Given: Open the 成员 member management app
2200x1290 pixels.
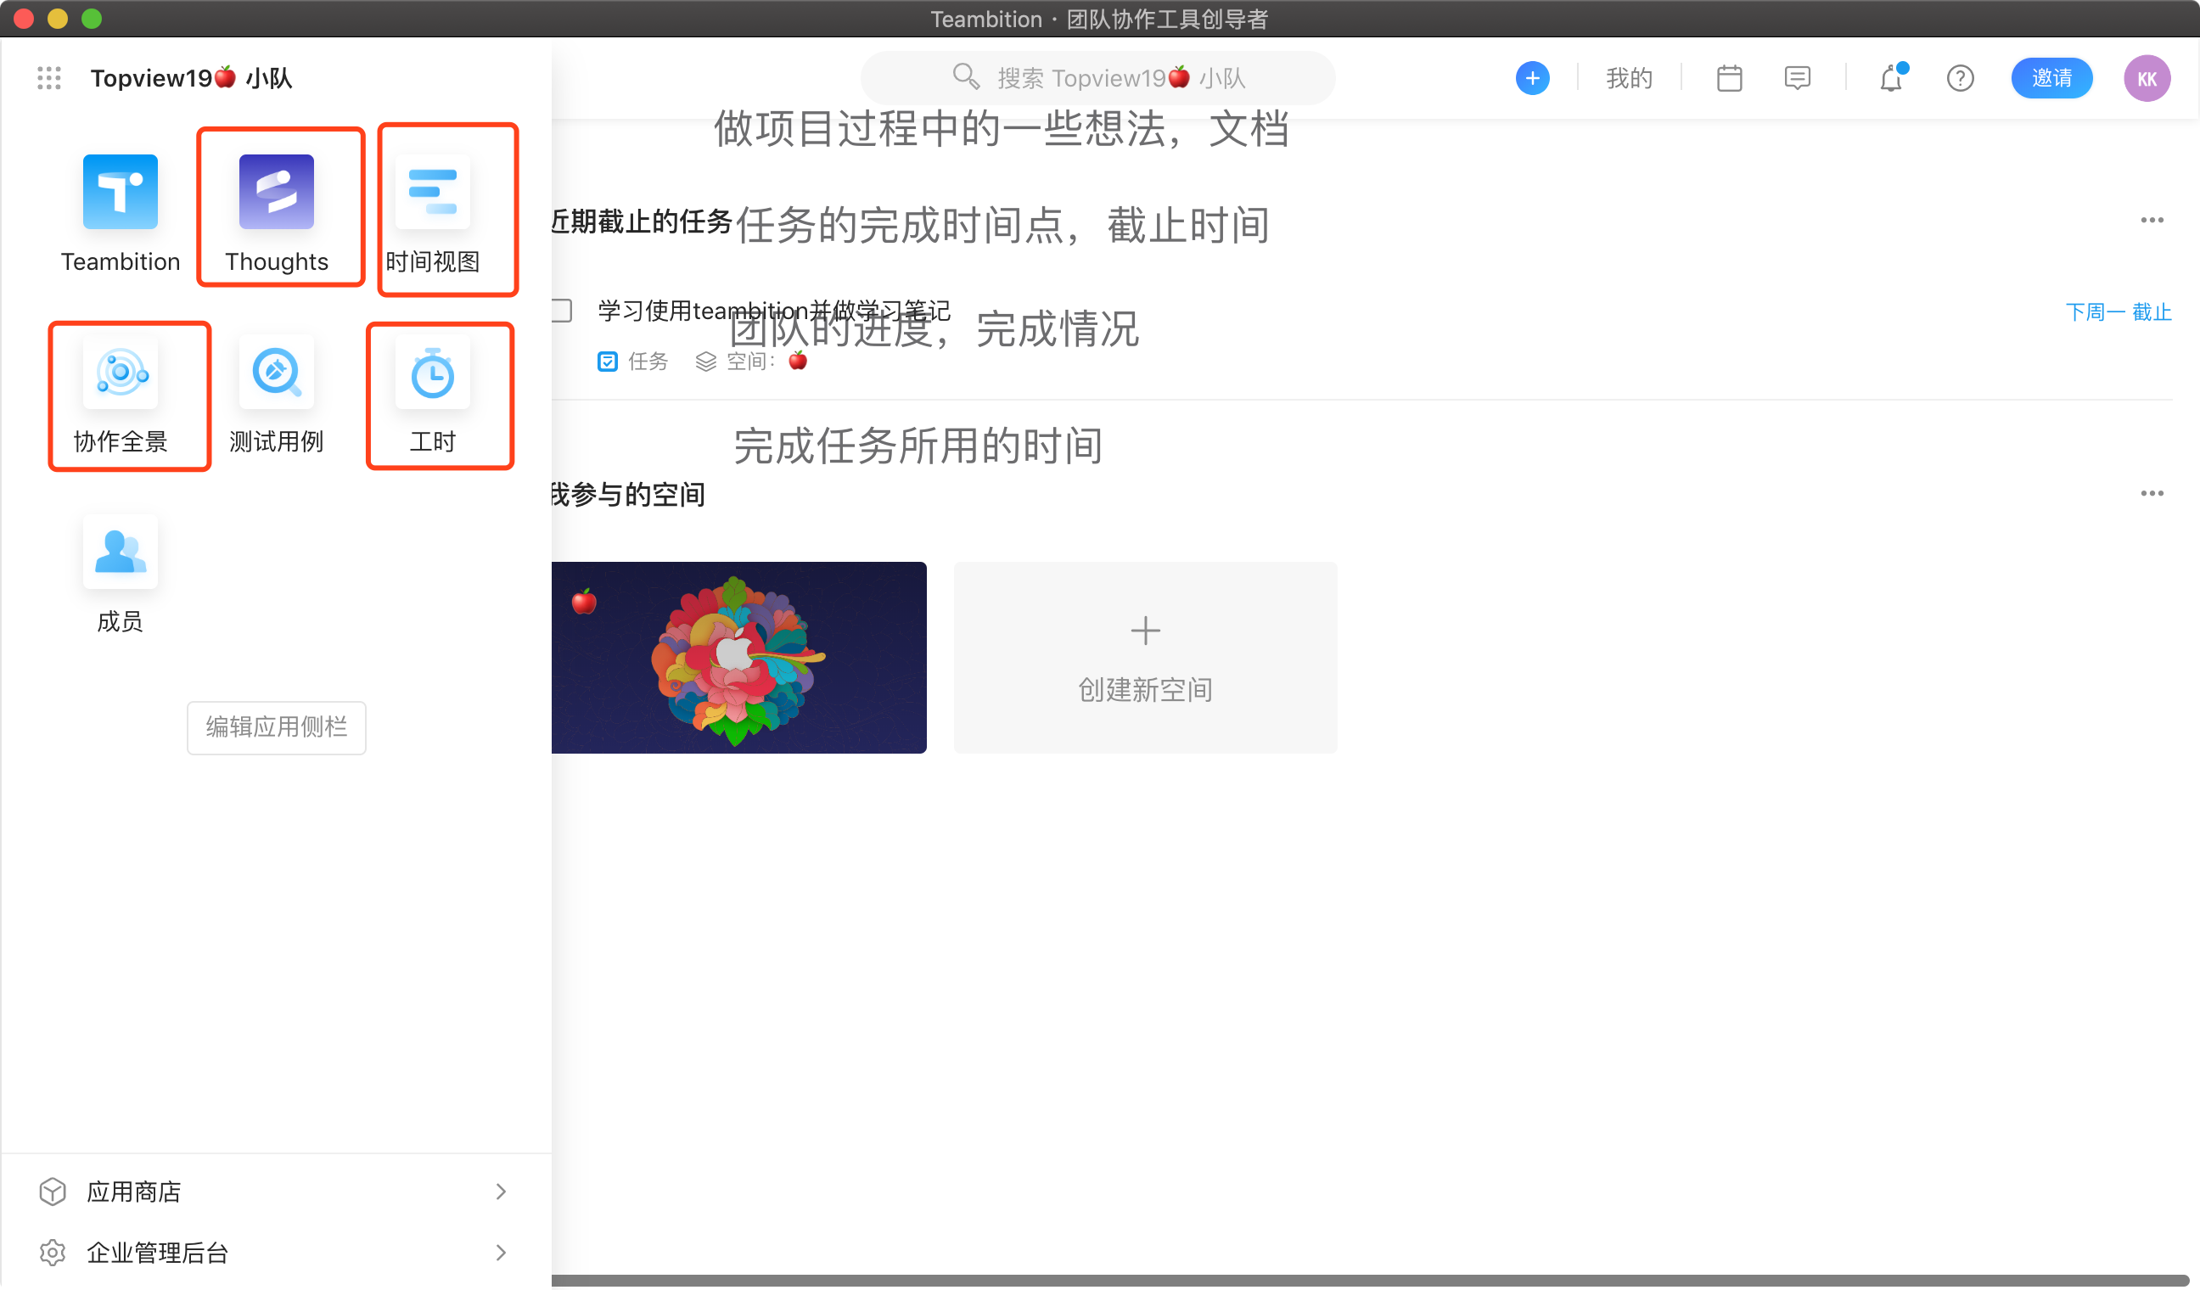Looking at the screenshot, I should [x=120, y=552].
